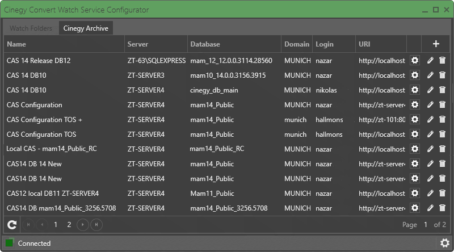Go to the next page of results
The image size is (454, 252).
click(x=83, y=225)
